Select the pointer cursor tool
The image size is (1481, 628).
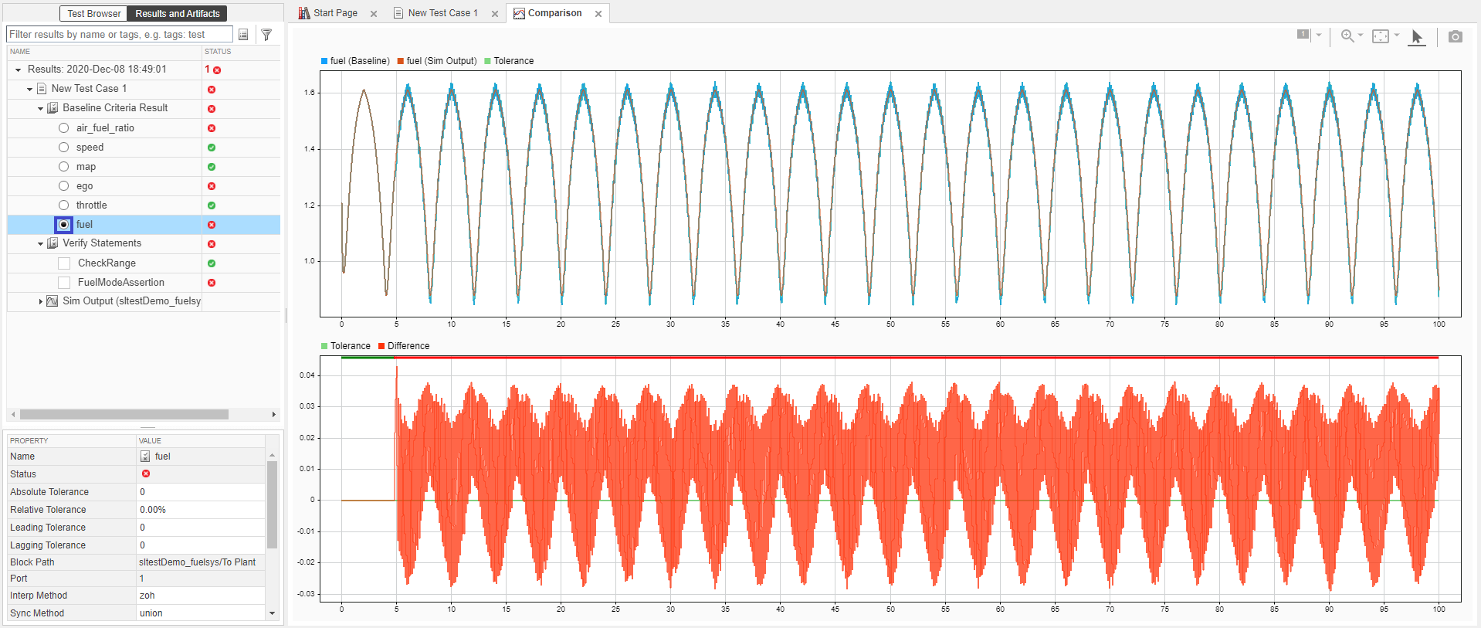point(1416,36)
